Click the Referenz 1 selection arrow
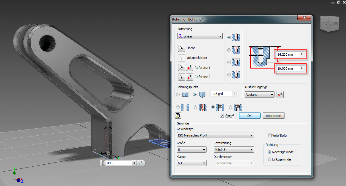Screen dimensions: 346x186 pyautogui.click(x=181, y=67)
